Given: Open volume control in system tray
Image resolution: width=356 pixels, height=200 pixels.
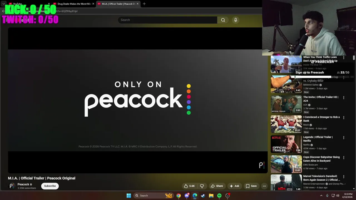Looking at the screenshot, I should [338, 196].
